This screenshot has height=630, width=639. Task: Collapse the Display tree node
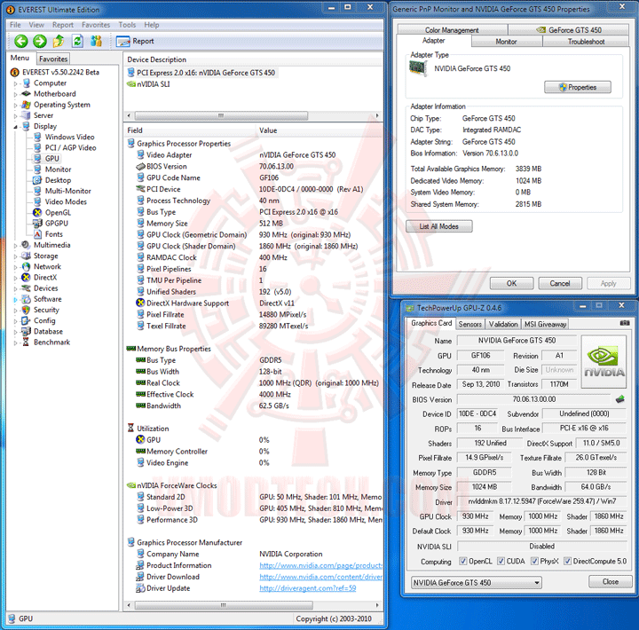click(x=16, y=127)
